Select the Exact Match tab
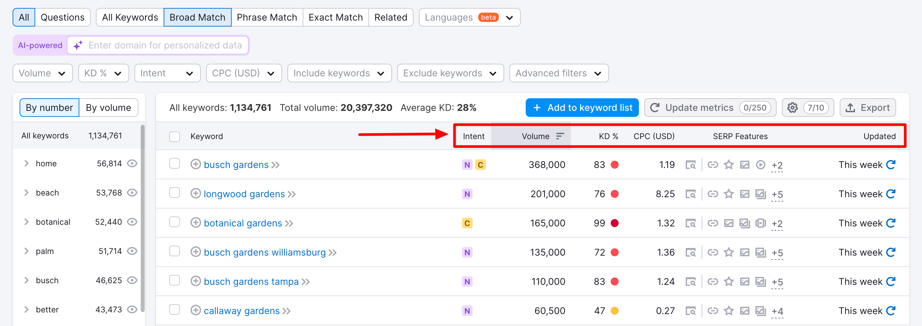 pos(335,17)
